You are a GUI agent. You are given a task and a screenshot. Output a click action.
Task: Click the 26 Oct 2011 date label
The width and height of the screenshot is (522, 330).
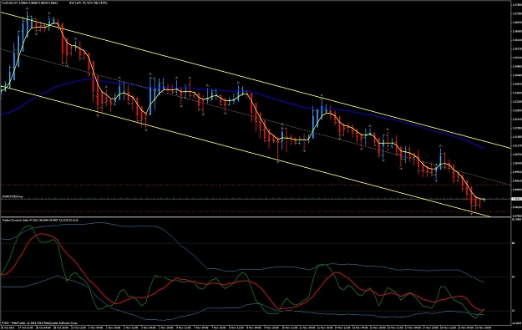pos(8,327)
